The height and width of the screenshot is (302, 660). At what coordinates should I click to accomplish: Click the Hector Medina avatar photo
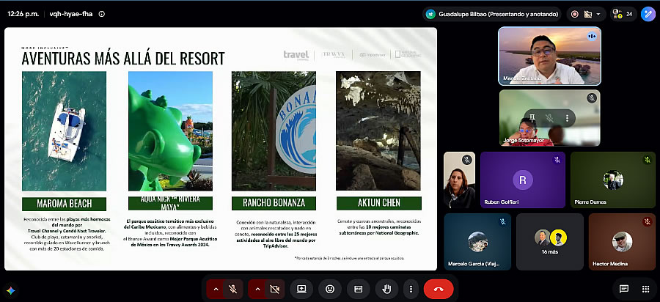pyautogui.click(x=622, y=242)
